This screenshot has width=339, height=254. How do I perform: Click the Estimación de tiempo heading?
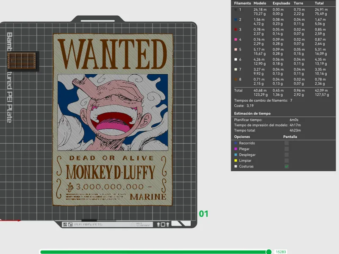(252, 113)
